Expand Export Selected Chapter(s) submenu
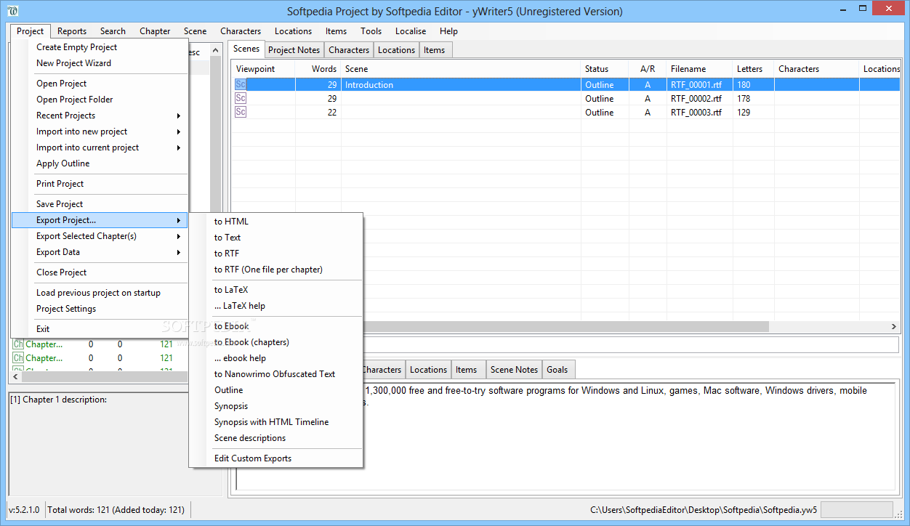This screenshot has height=526, width=910. pos(179,236)
